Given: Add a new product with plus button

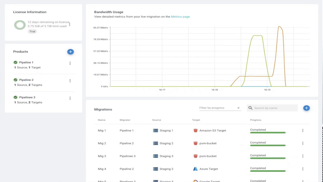Looking at the screenshot, I should point(70,52).
